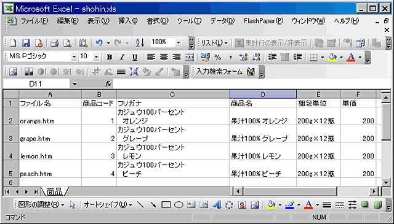The height and width of the screenshot is (224, 394).
Task: Open 図形の調整(R) menu button
Action: coord(41,205)
